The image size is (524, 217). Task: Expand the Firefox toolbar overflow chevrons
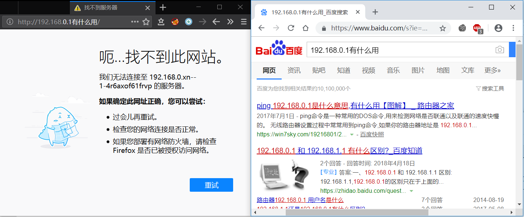pos(230,22)
